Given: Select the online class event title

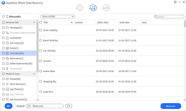Looking at the screenshot, I should pos(49,71).
